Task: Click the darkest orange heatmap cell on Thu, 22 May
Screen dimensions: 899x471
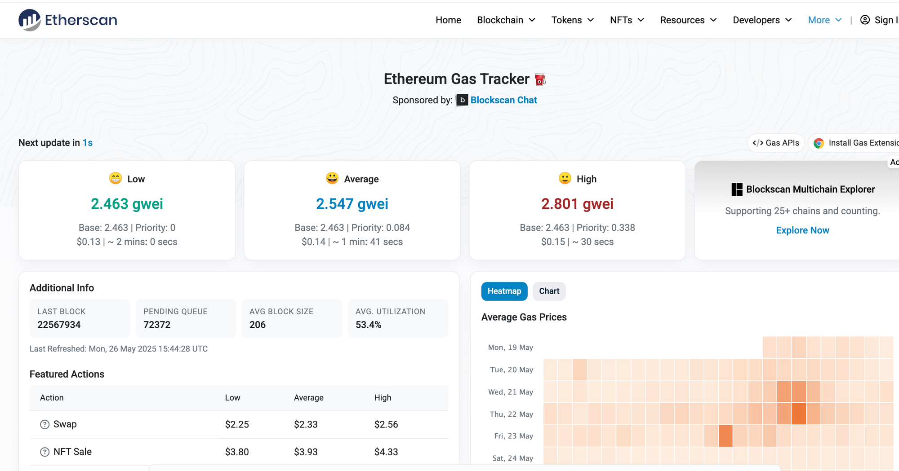Action: coord(799,414)
